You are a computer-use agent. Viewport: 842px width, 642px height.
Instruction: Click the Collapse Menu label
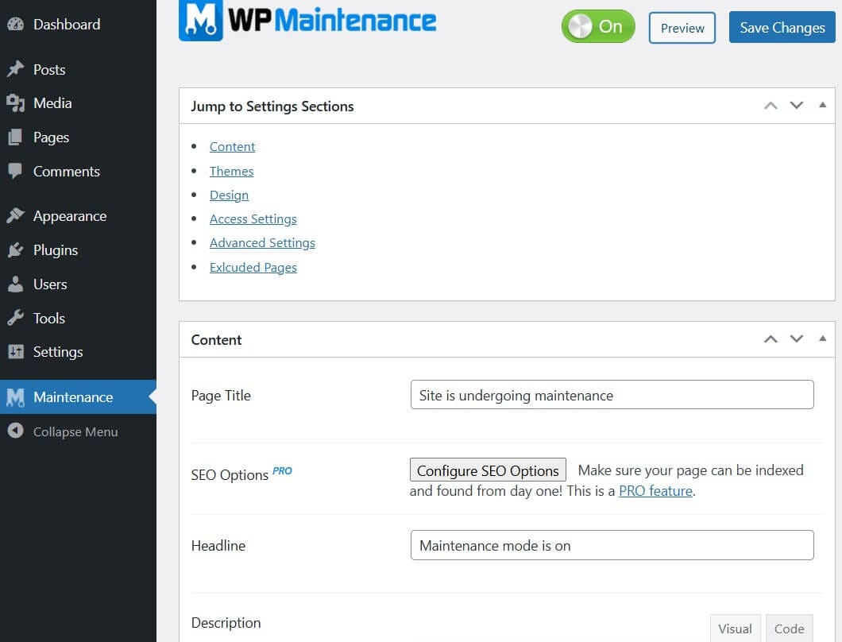click(75, 431)
